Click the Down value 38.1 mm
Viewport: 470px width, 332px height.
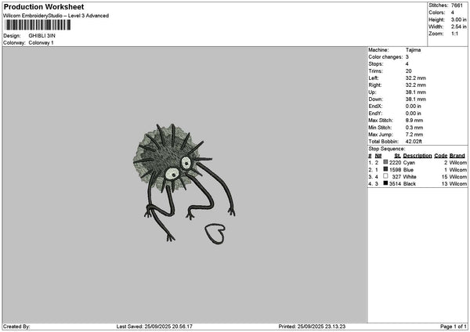point(415,99)
